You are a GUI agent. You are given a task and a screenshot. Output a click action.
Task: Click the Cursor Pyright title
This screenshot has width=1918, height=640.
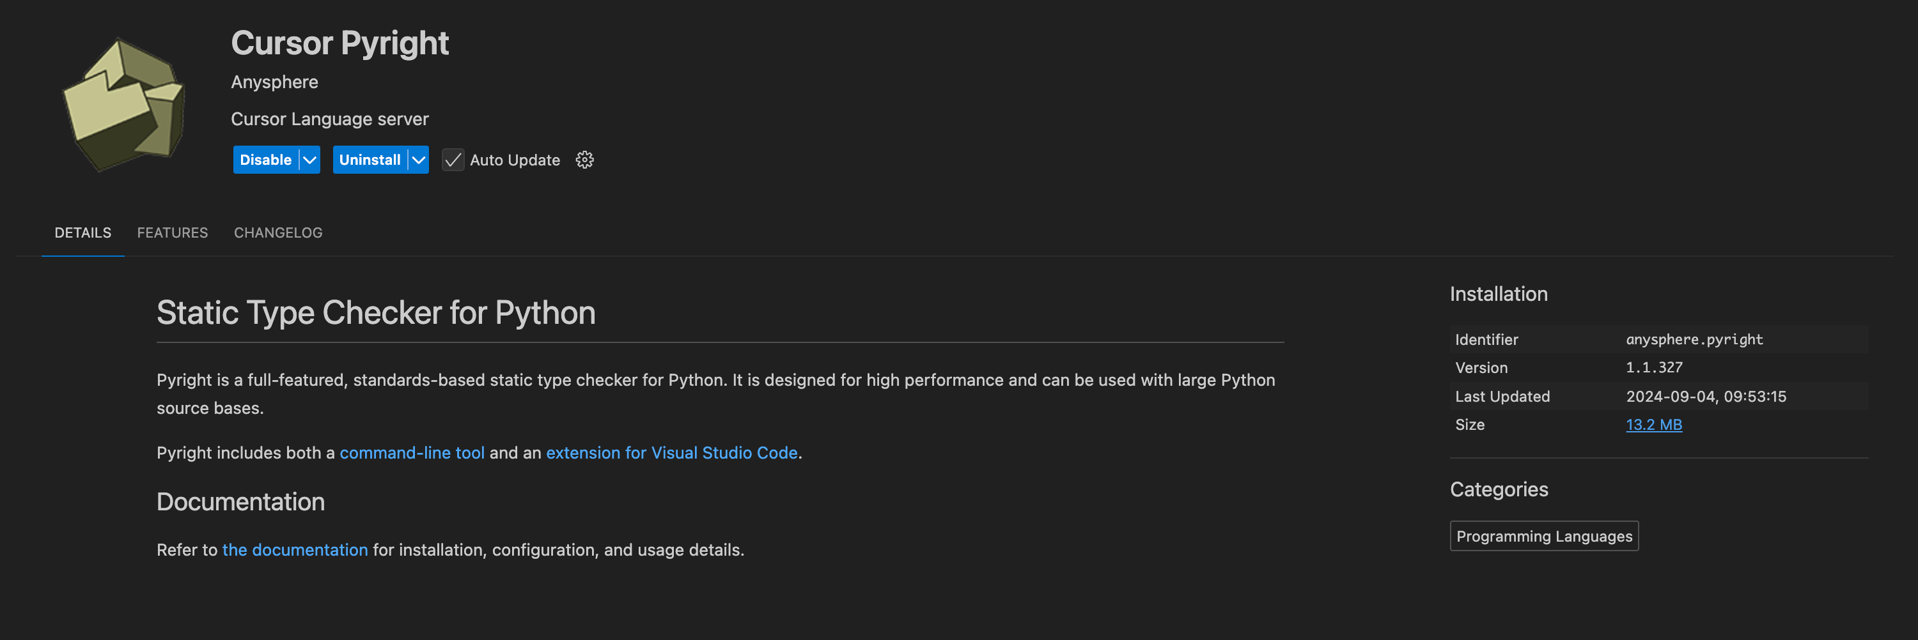pos(339,43)
